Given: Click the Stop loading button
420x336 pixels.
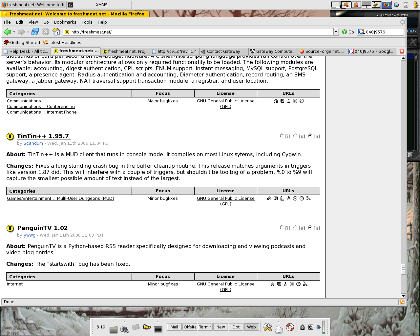Looking at the screenshot, I should click(x=46, y=32).
